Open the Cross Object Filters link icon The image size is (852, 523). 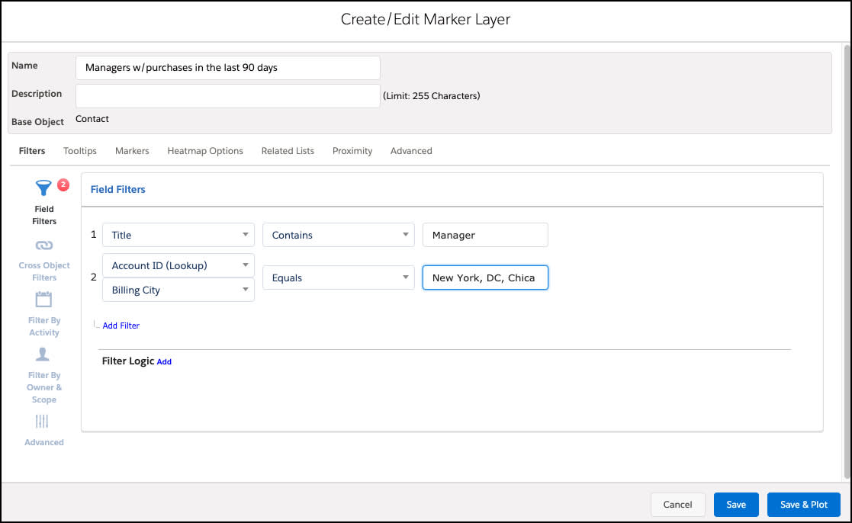point(44,245)
